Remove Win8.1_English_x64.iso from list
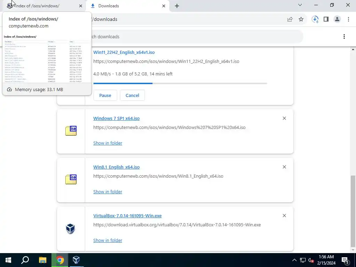 click(284, 167)
